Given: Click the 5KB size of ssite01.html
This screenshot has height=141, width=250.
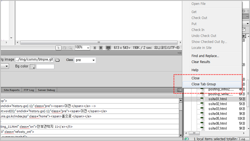Looking at the screenshot, I should [x=242, y=99].
